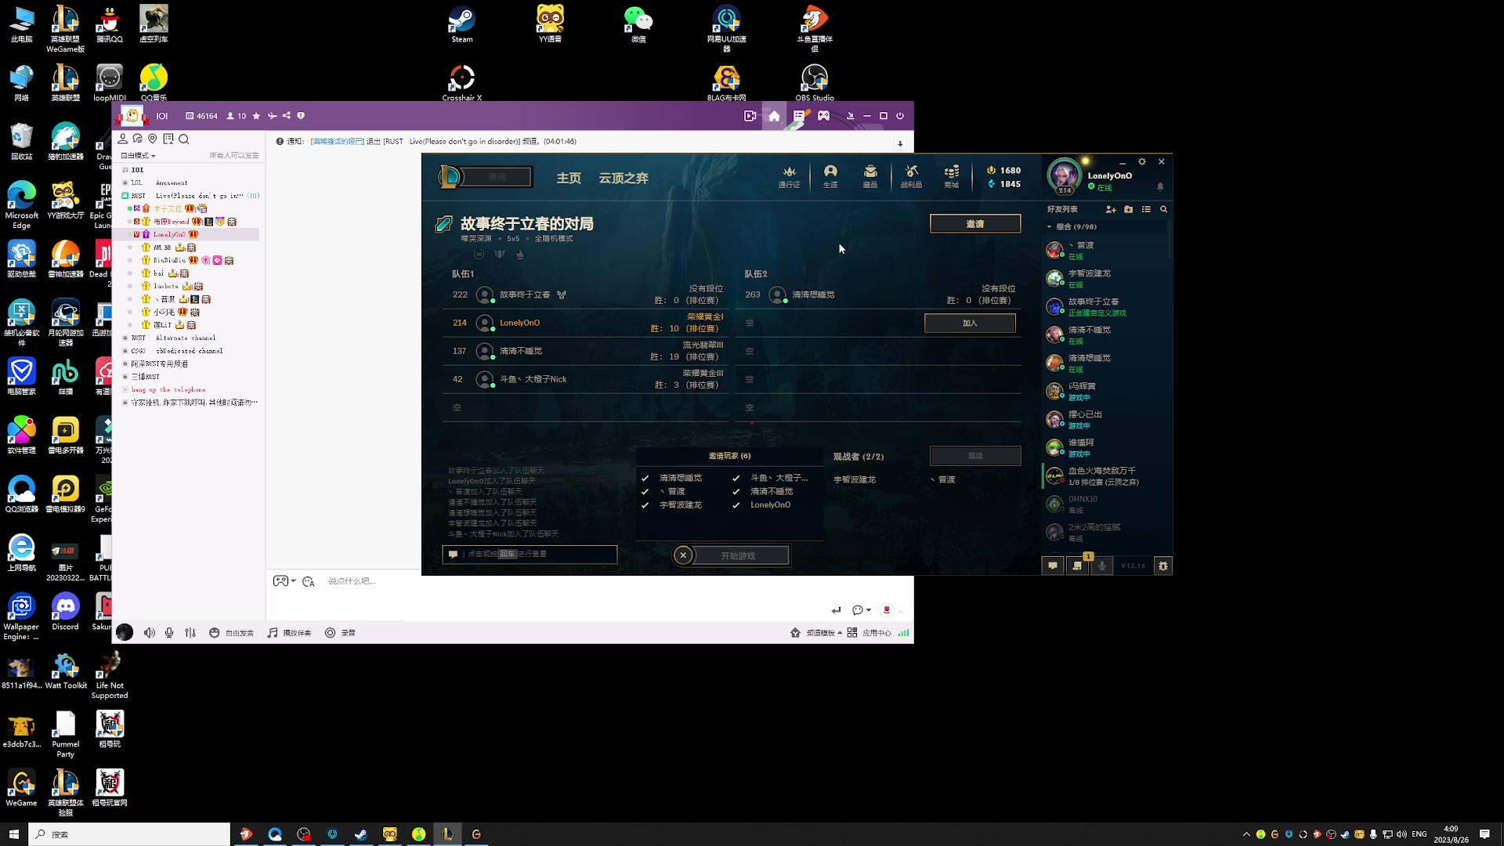Select the RUST Alternate channel

pos(173,338)
